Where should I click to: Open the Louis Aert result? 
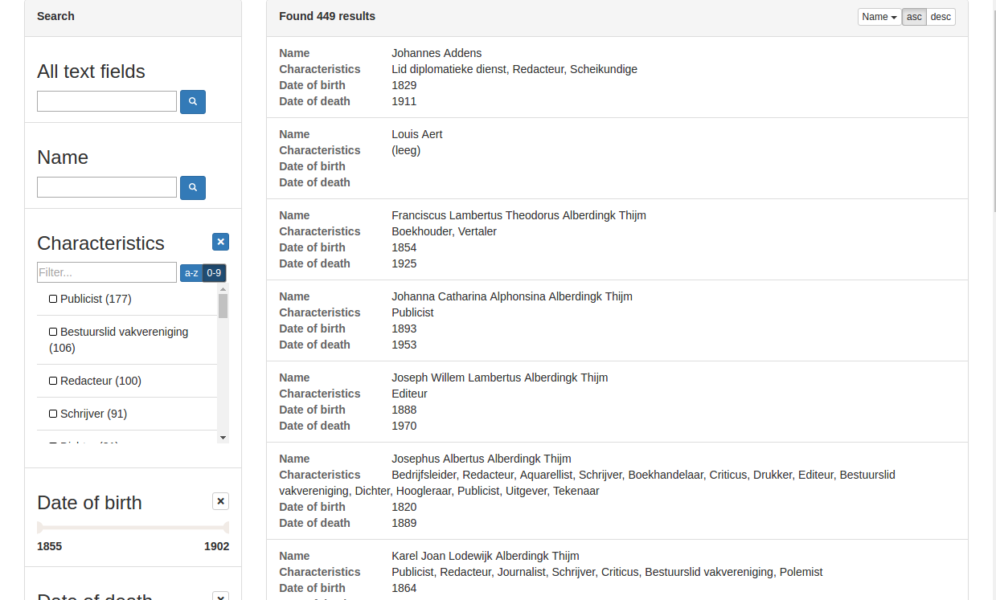click(617, 158)
